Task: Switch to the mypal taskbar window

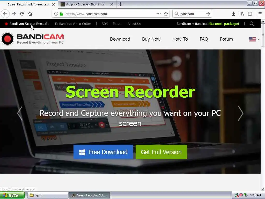Action: point(48,195)
